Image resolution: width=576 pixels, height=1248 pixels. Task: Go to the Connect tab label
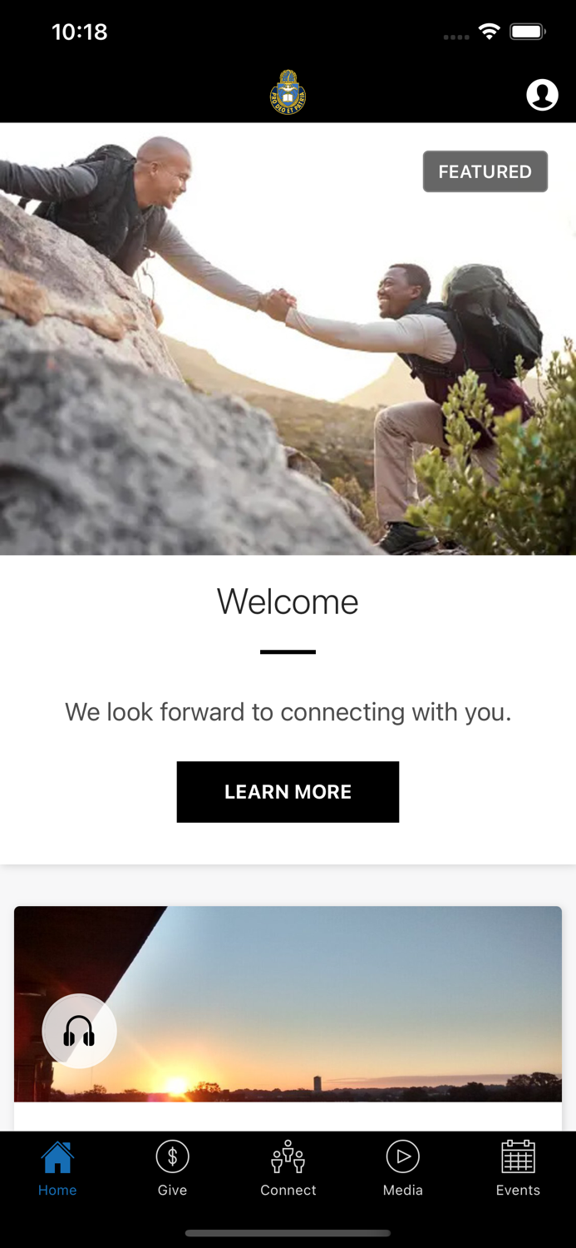point(288,1190)
